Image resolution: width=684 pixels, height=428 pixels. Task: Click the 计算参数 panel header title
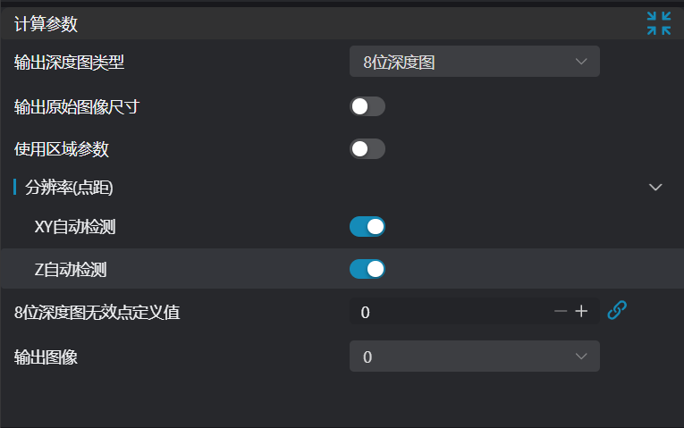[46, 24]
